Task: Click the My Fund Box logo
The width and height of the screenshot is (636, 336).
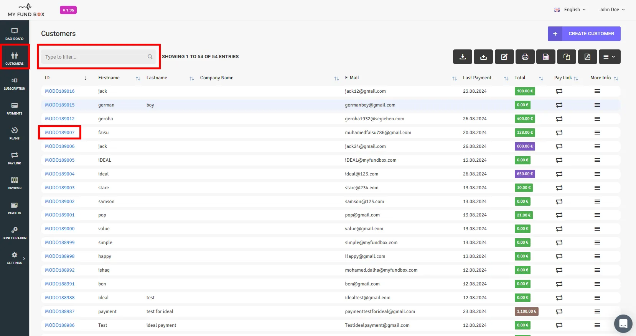Action: 26,10
